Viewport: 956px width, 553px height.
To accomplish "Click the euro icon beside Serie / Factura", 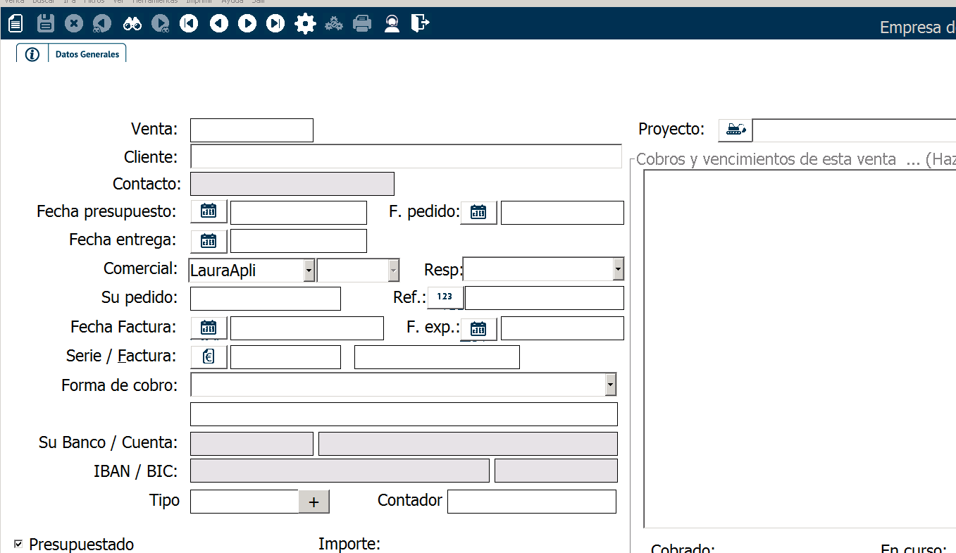I will [x=209, y=356].
